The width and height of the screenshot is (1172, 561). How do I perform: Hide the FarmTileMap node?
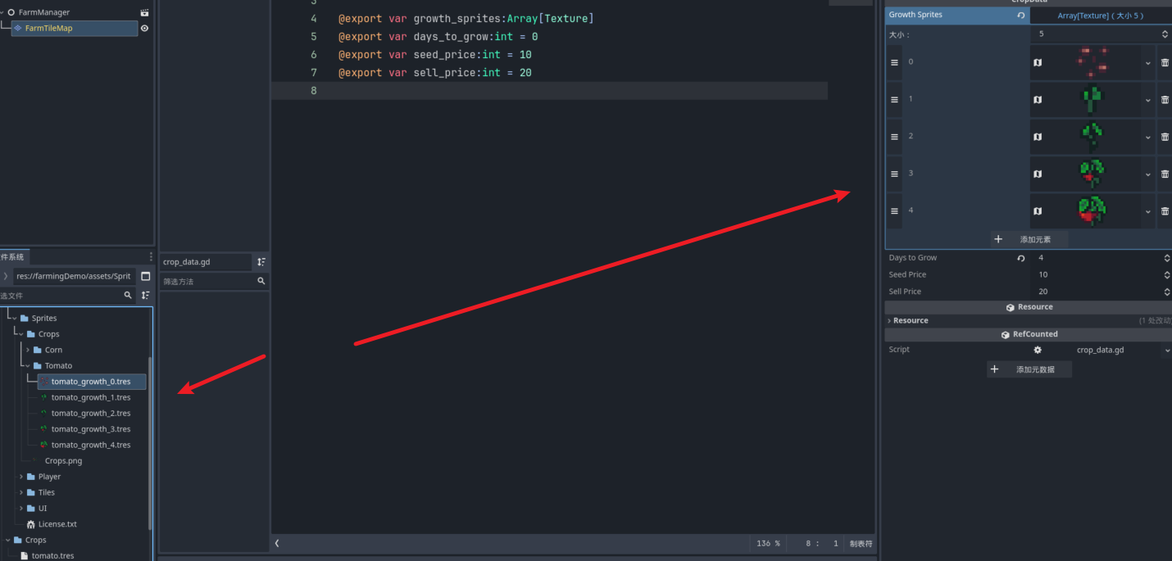(145, 28)
